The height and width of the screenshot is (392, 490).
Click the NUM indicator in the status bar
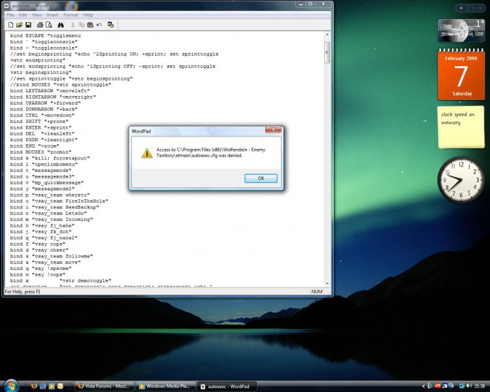click(x=317, y=291)
